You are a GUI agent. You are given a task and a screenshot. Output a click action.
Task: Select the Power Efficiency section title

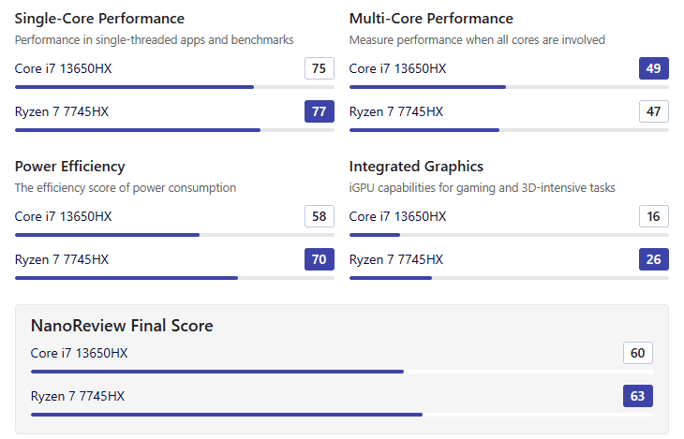(x=70, y=167)
